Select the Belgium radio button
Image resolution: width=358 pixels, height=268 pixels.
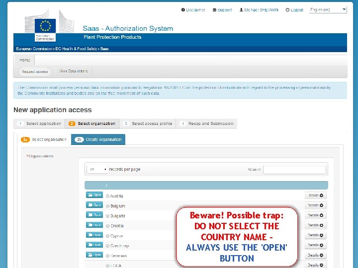pyautogui.click(x=107, y=206)
